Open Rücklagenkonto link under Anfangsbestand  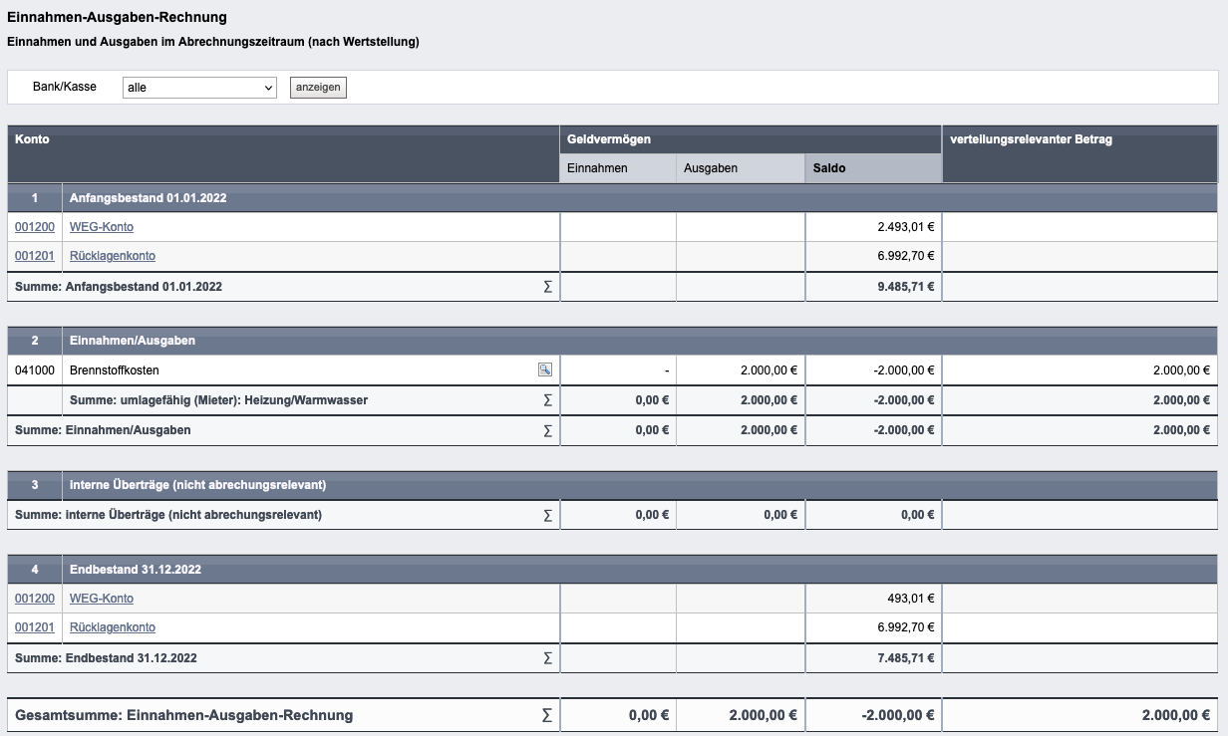(x=113, y=256)
